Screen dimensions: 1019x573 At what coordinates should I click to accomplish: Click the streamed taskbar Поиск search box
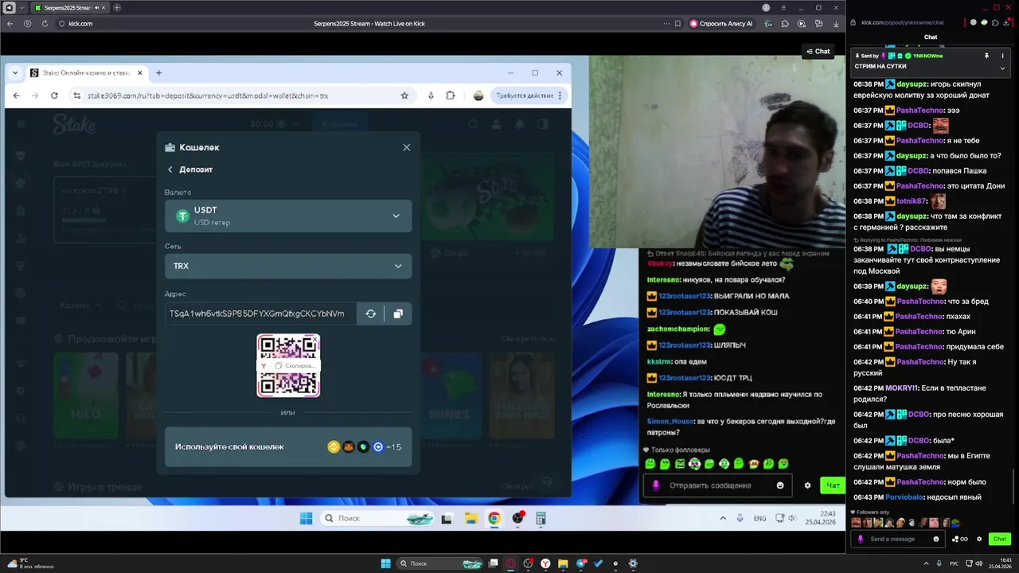coord(378,518)
